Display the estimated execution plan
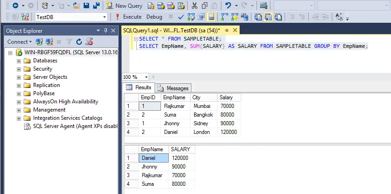391x194 pixels. coord(191,17)
